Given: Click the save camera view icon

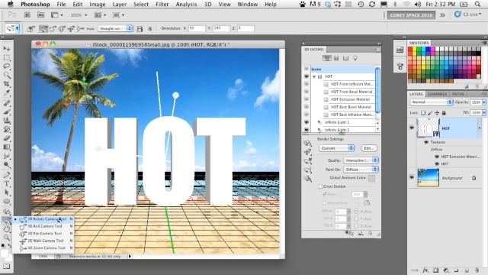Looking at the screenshot, I should click(140, 29).
